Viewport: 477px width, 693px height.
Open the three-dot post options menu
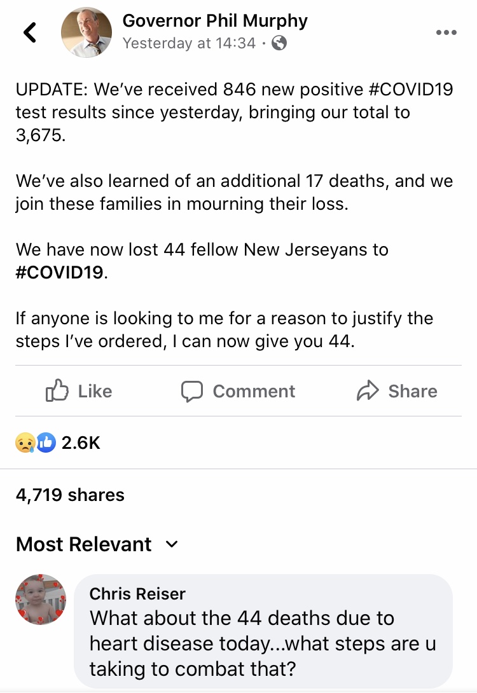click(446, 32)
